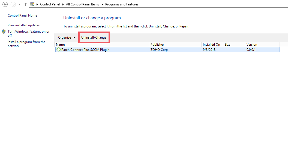
Task: Click the Patch Connect Plus green icon
Action: point(59,50)
